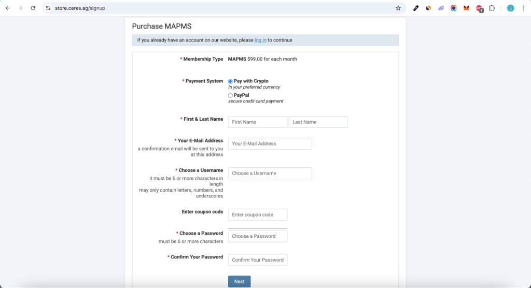Image resolution: width=531 pixels, height=288 pixels.
Task: Click the Confirm Your Password field
Action: (258, 260)
